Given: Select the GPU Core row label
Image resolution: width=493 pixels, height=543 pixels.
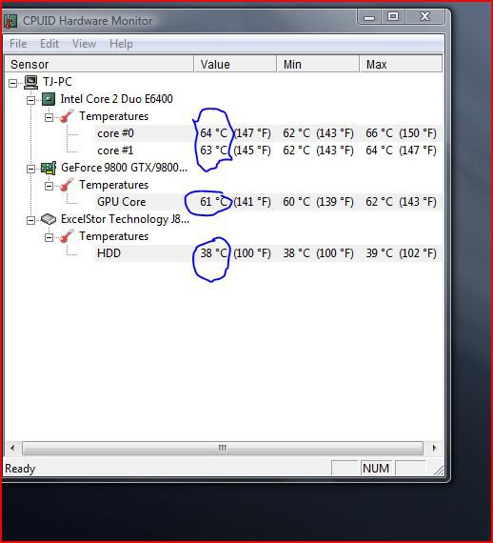Looking at the screenshot, I should (x=122, y=202).
